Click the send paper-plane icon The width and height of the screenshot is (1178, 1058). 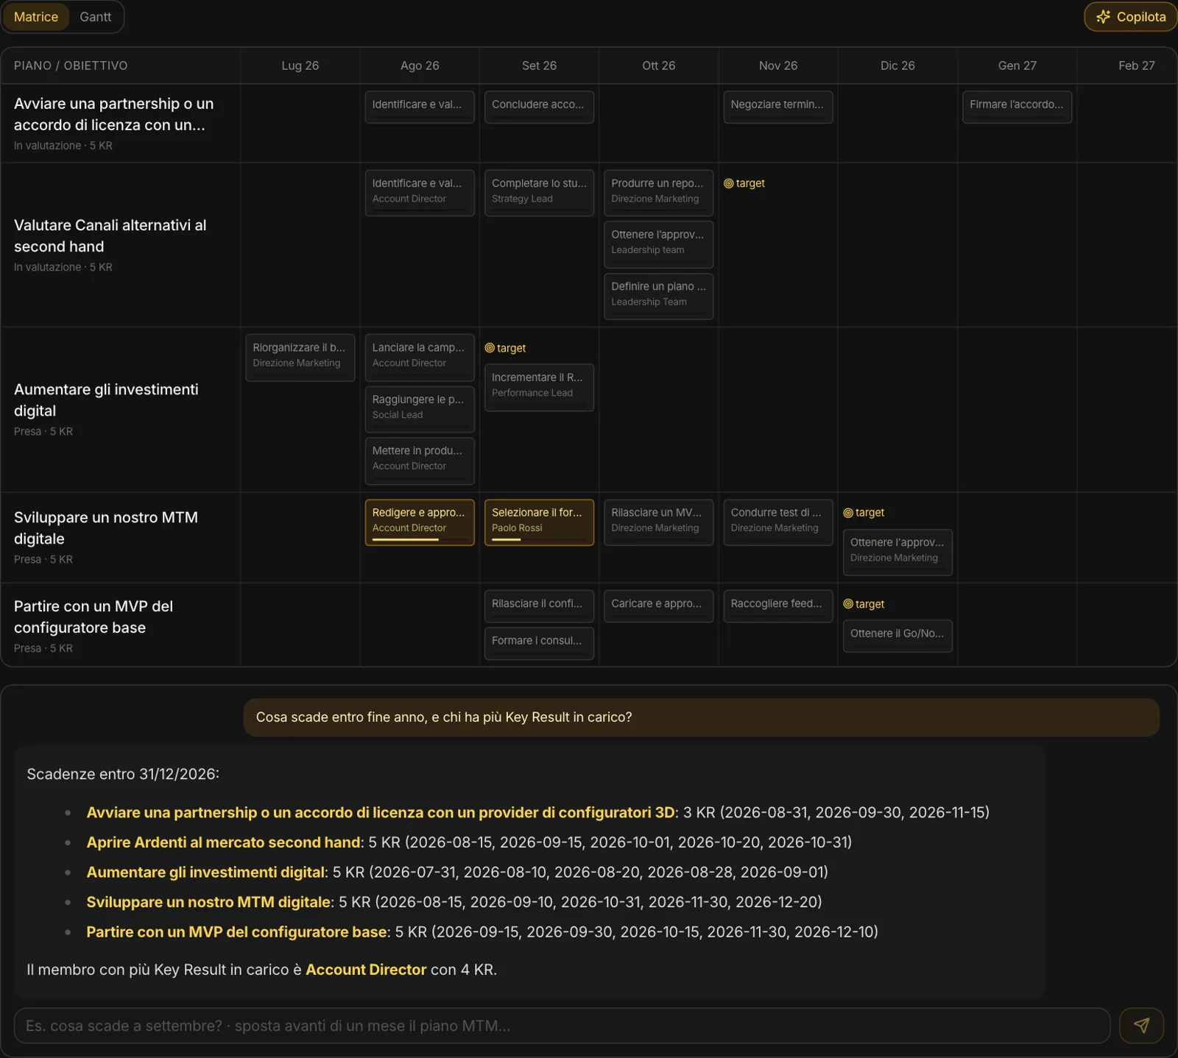pos(1141,1026)
